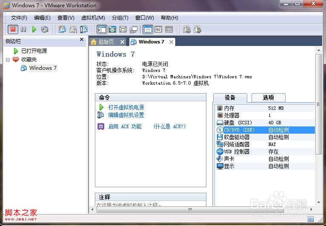The height and width of the screenshot is (226, 326).
Task: Select the 声卡 sound card row
Action: pyautogui.click(x=265, y=159)
